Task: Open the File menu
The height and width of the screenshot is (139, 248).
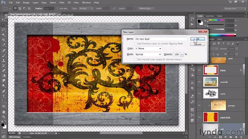Action: [x=11, y=2]
